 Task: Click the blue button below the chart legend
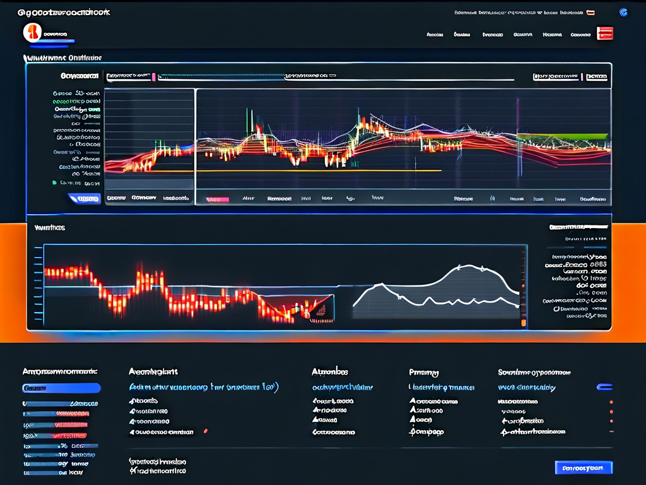point(84,199)
